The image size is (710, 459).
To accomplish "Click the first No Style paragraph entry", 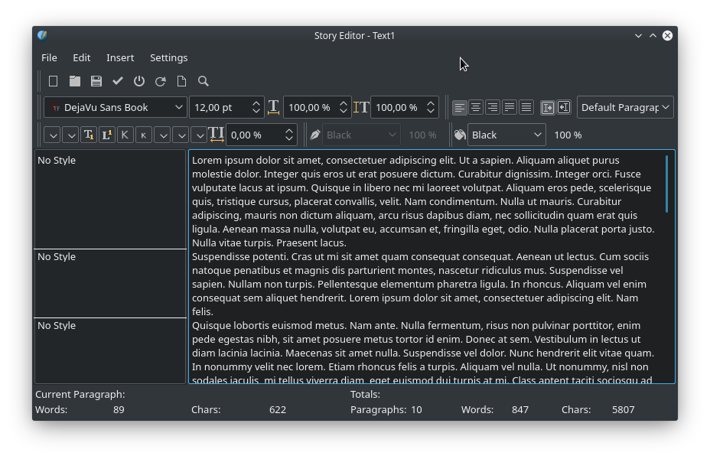I will point(57,161).
